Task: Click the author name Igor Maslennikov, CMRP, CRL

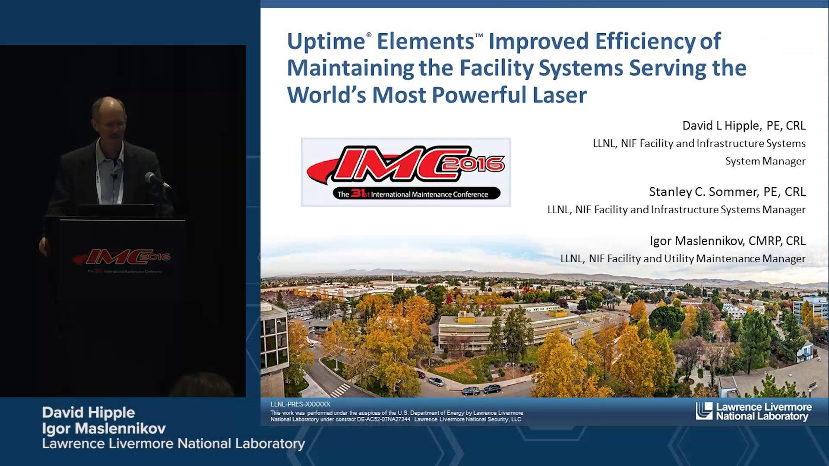Action: 728,241
